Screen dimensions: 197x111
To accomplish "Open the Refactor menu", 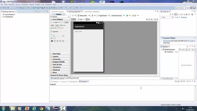I will pos(12,5).
